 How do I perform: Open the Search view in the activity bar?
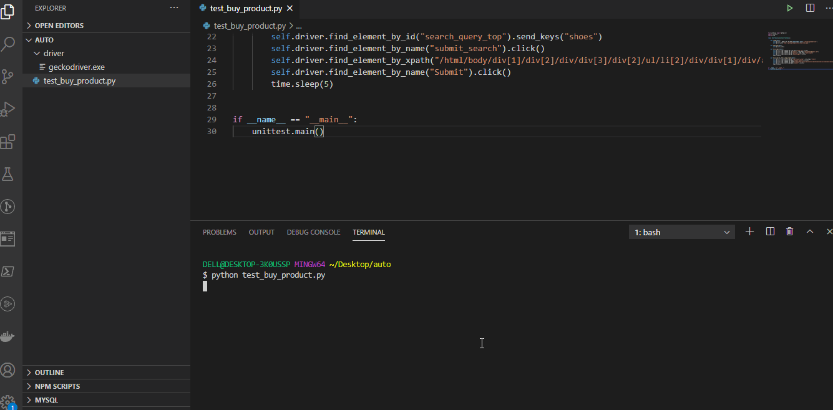pyautogui.click(x=8, y=44)
